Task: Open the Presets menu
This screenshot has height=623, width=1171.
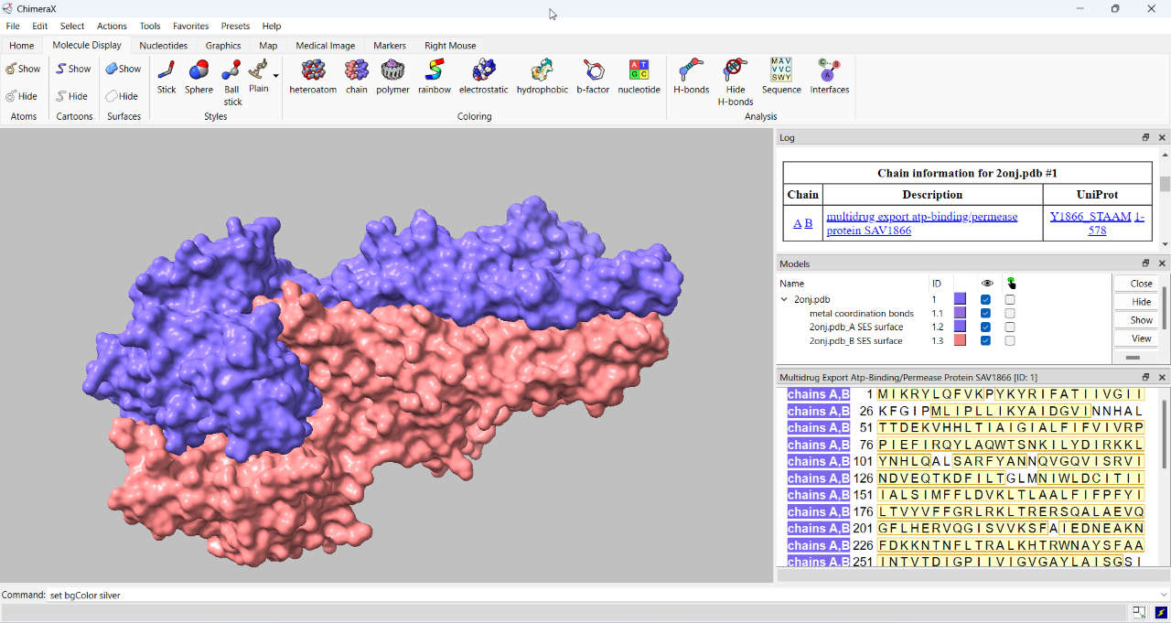Action: coord(235,26)
